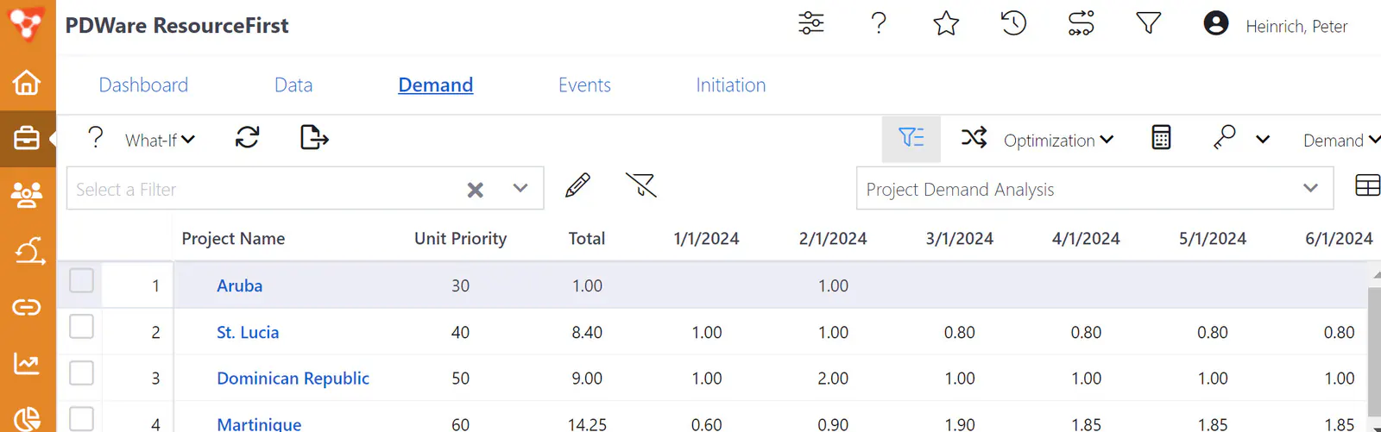The height and width of the screenshot is (432, 1381).
Task: Expand the What-If dropdown
Action: click(x=161, y=140)
